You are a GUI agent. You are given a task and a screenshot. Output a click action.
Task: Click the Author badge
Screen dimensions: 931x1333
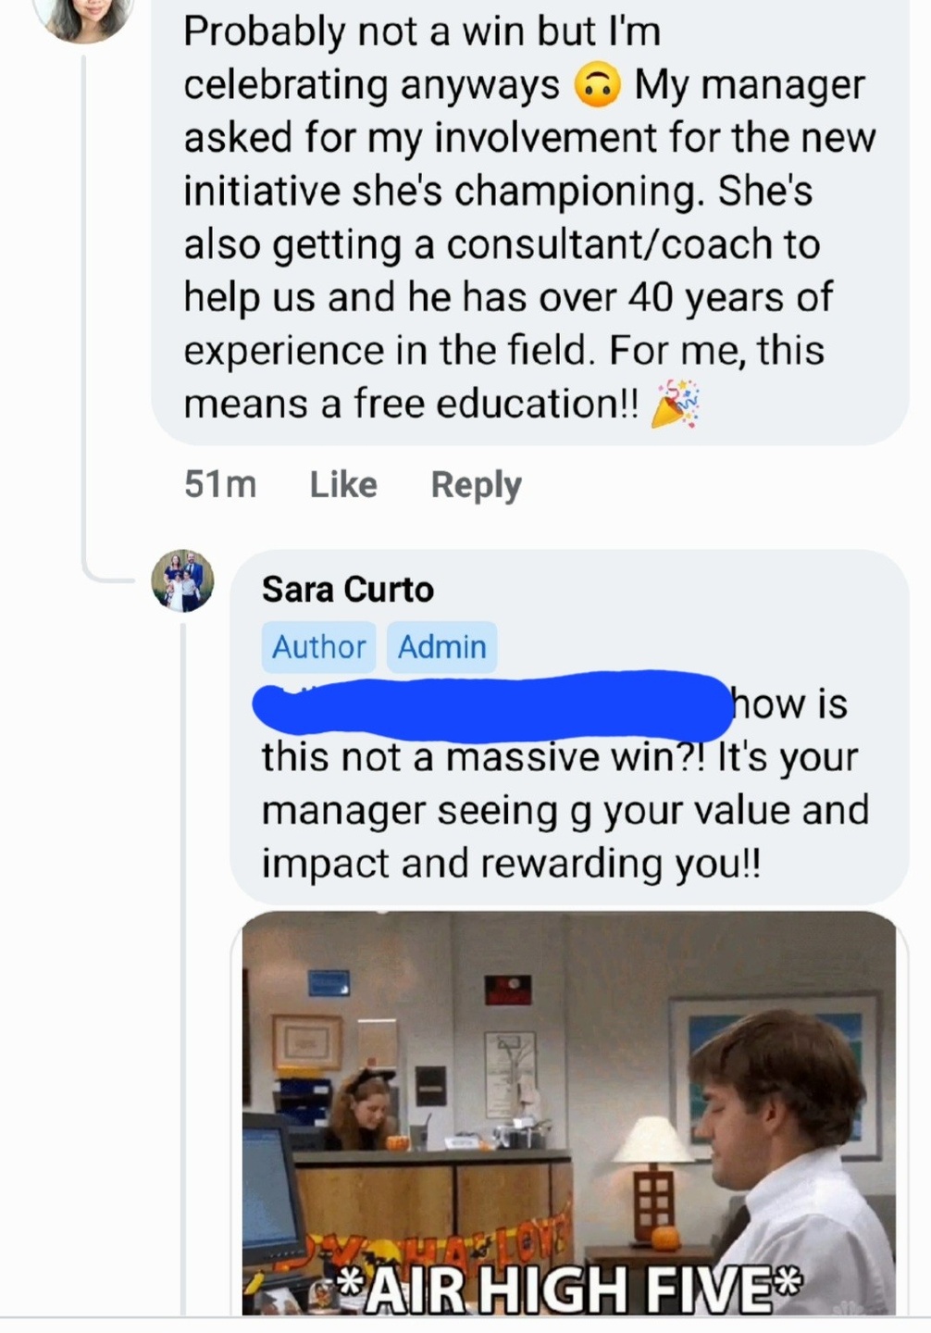click(318, 646)
